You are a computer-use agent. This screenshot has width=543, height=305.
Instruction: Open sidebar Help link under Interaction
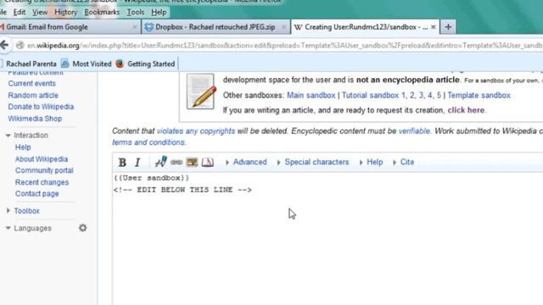pyautogui.click(x=23, y=147)
